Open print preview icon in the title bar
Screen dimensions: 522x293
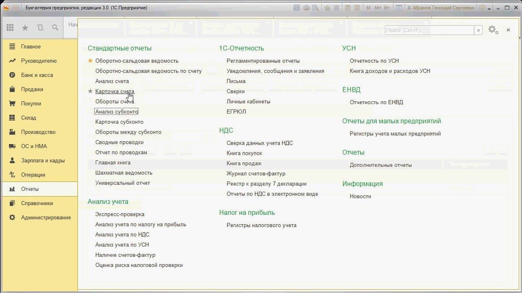[x=315, y=8]
